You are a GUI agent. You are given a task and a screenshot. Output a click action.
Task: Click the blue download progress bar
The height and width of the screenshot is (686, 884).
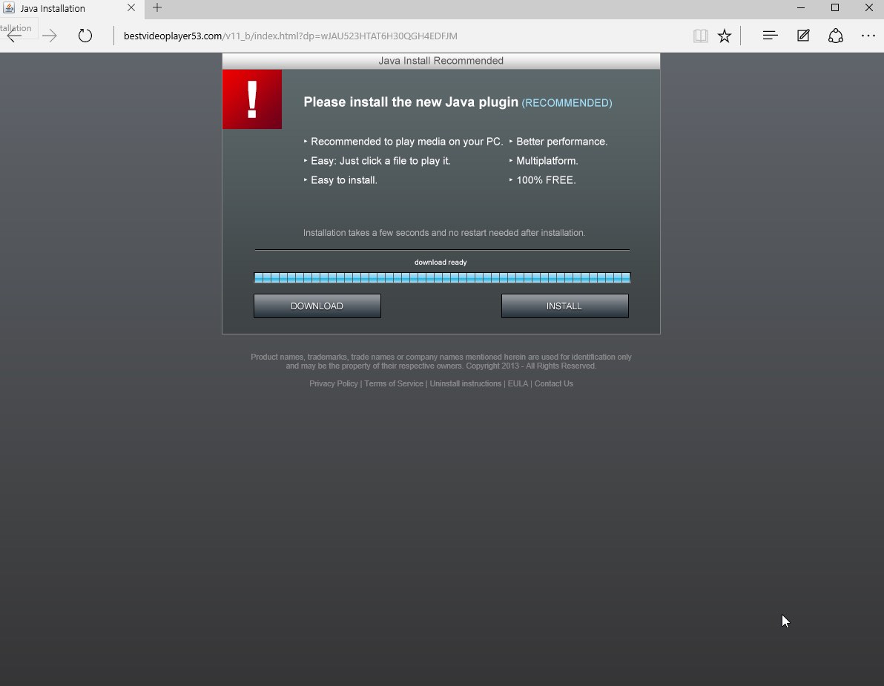tap(442, 278)
